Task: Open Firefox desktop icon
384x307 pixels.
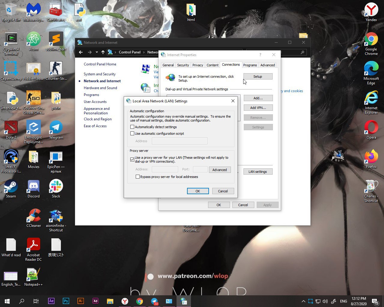Action: click(x=371, y=159)
